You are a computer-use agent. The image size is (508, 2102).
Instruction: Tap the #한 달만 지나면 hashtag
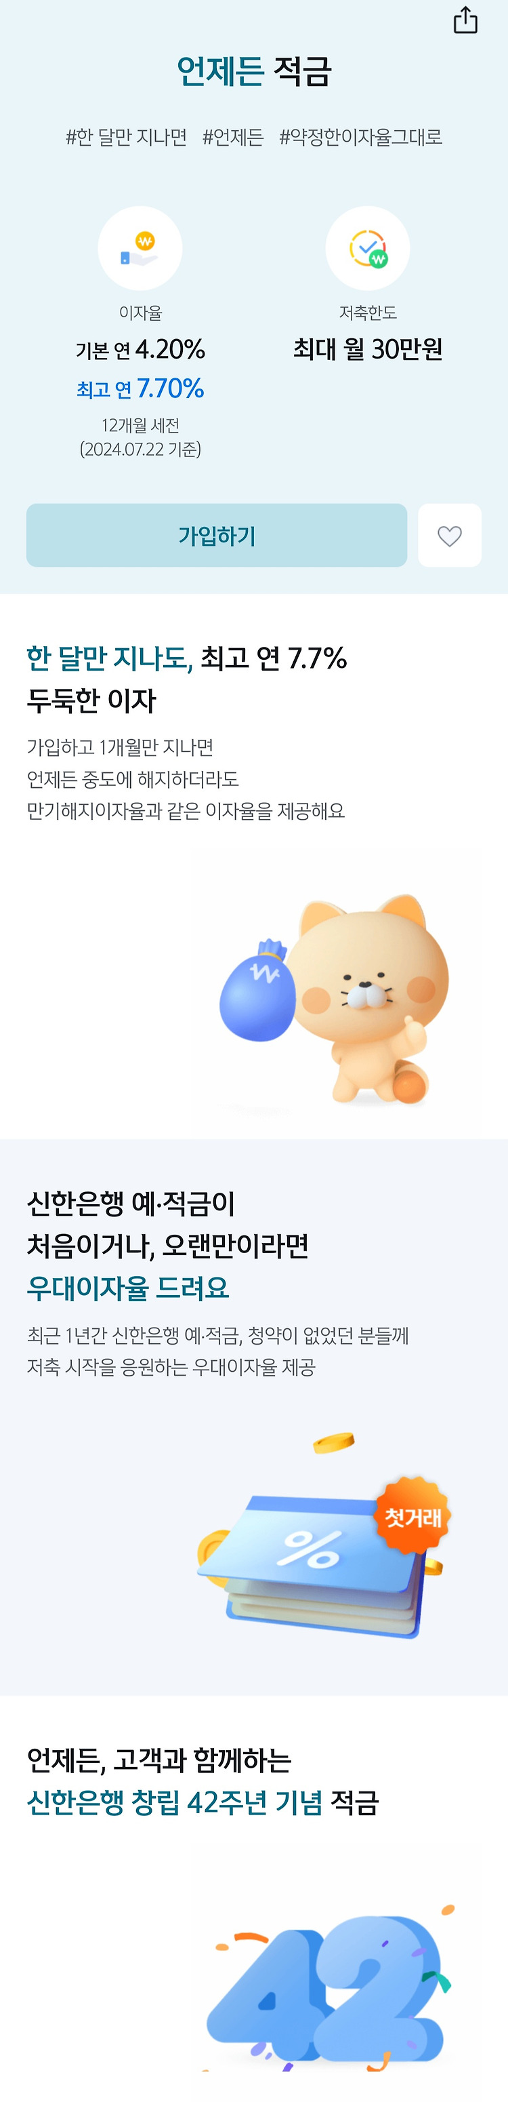pos(127,137)
